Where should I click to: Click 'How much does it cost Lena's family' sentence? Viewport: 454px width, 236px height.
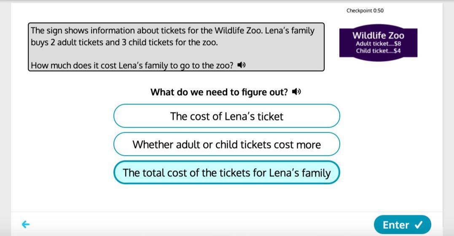point(132,65)
